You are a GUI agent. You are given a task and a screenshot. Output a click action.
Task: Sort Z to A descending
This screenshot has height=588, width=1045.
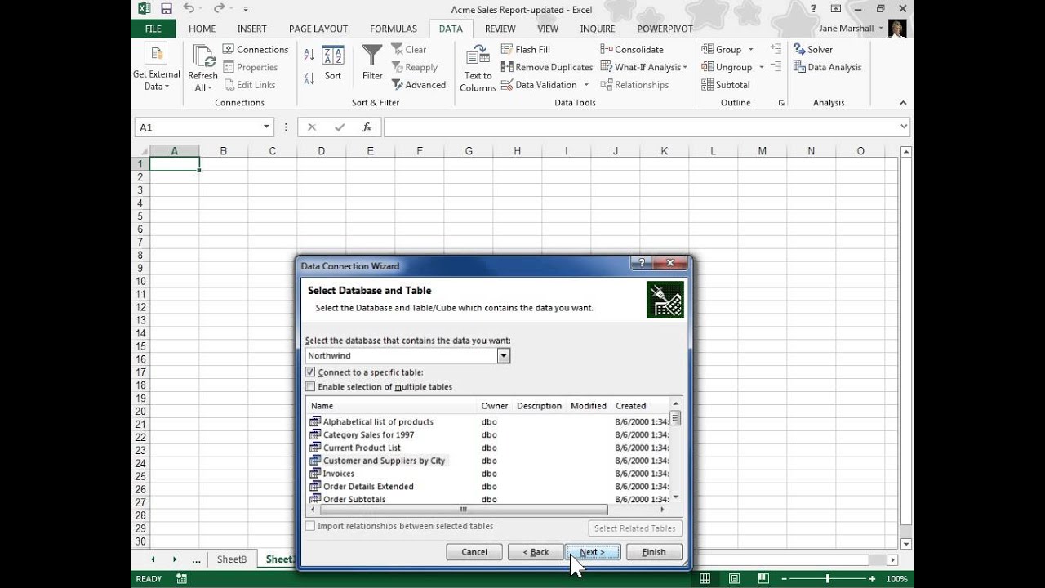click(x=309, y=78)
